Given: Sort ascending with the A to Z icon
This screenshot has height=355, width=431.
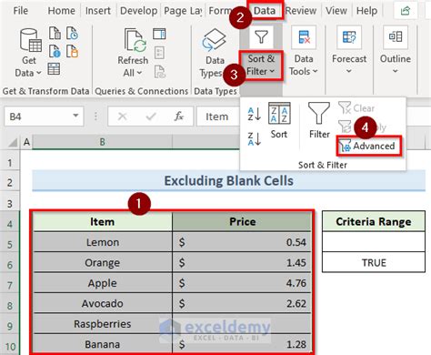Looking at the screenshot, I should (x=254, y=114).
